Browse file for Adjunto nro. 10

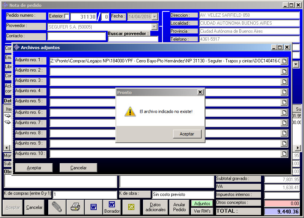tap(284, 154)
